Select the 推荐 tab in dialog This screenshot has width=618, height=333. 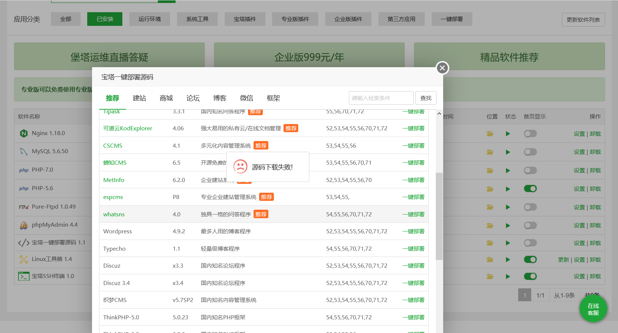pos(112,98)
